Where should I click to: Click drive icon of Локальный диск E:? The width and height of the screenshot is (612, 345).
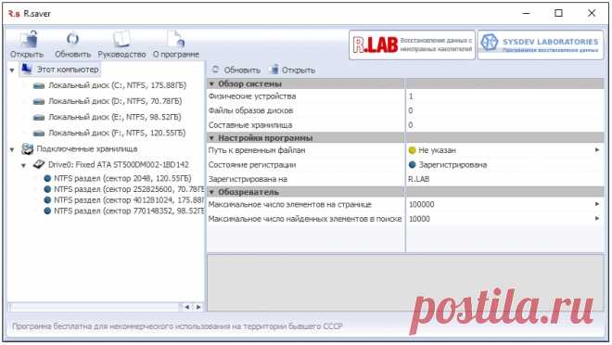point(39,117)
